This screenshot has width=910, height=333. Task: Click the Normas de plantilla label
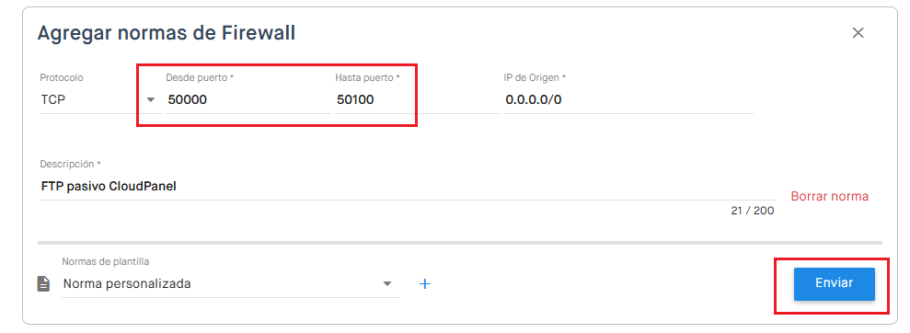[106, 261]
